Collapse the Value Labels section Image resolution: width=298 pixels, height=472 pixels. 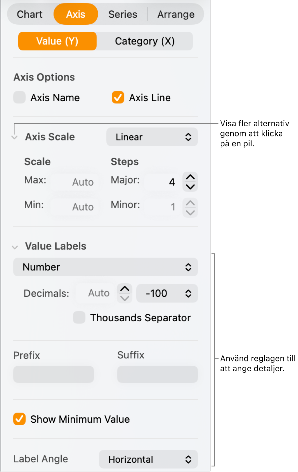click(x=15, y=247)
